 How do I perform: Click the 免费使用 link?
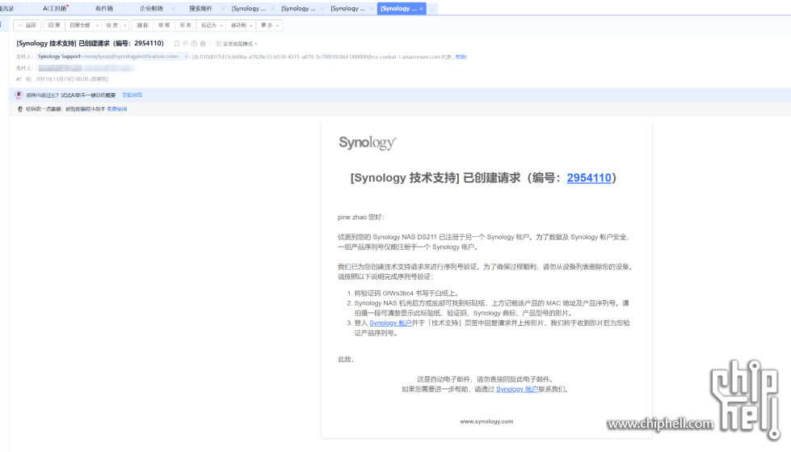[x=117, y=109]
